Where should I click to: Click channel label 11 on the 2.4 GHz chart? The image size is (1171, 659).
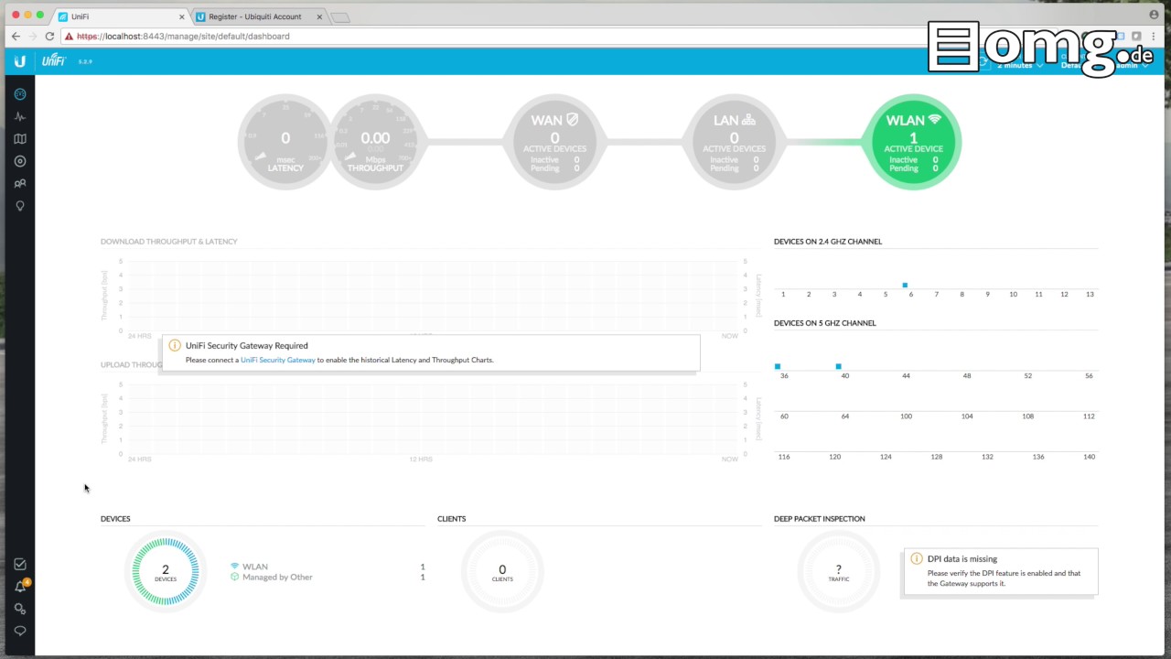click(1038, 295)
